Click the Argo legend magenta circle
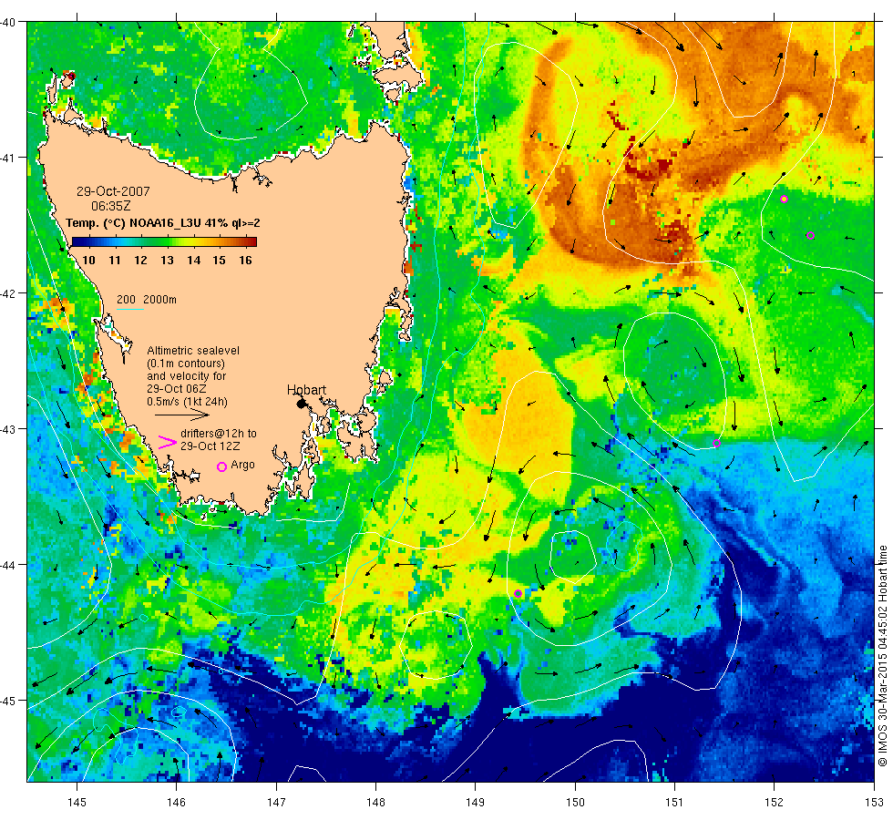 click(x=222, y=466)
